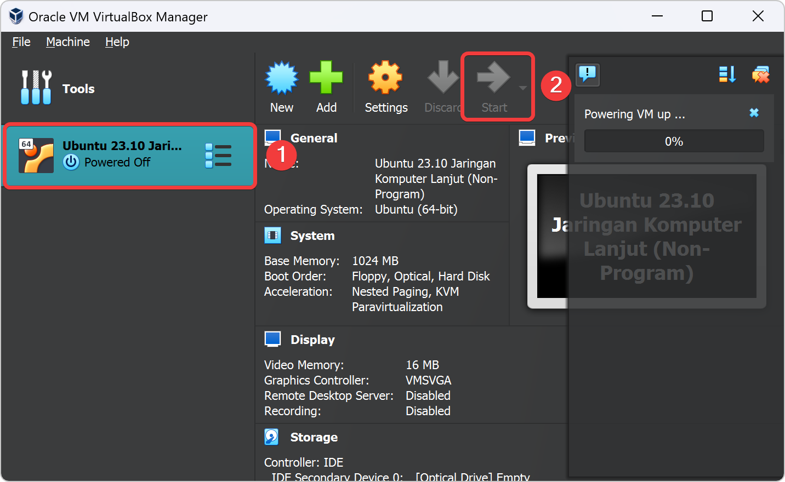Cancel the Powering VM up task
The height and width of the screenshot is (482, 785).
(754, 112)
